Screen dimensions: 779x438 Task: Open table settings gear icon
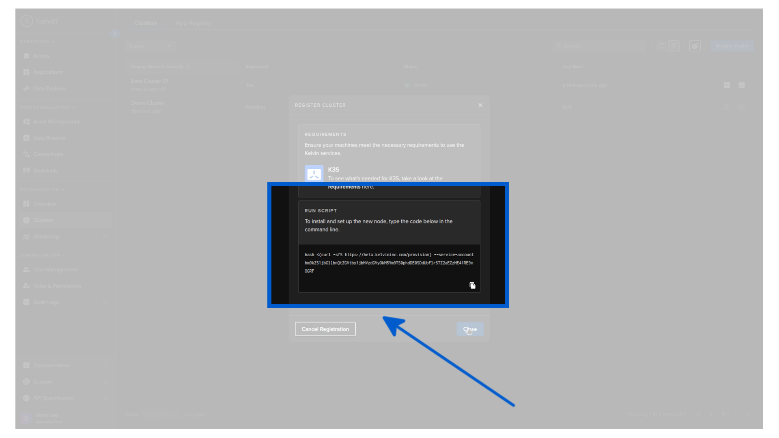point(695,46)
